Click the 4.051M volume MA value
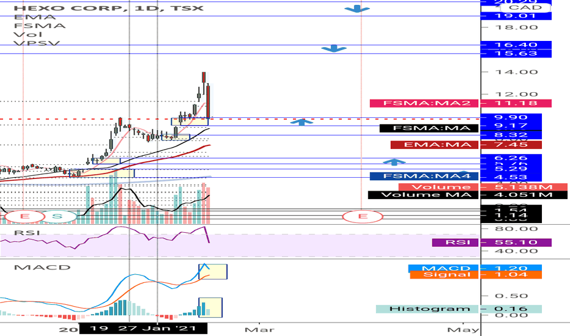 tap(524, 195)
